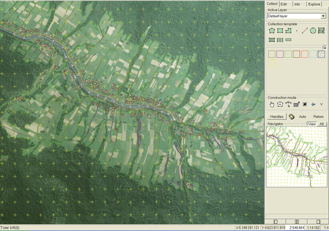Select the stacked rows collection template

pyautogui.click(x=321, y=31)
